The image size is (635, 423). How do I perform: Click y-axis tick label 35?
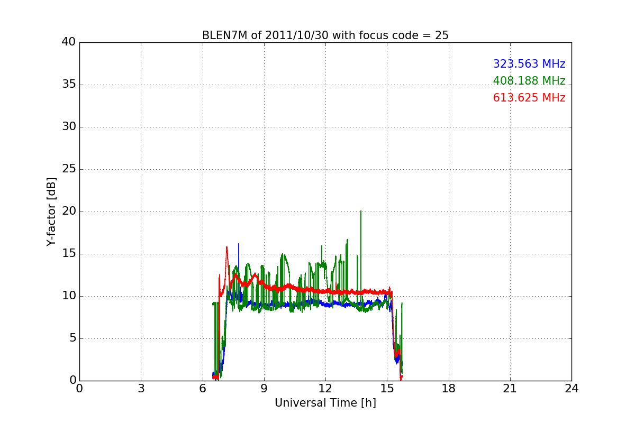point(69,85)
